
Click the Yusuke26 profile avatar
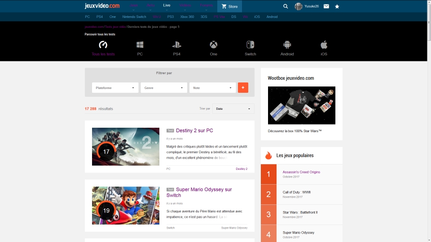pos(299,6)
